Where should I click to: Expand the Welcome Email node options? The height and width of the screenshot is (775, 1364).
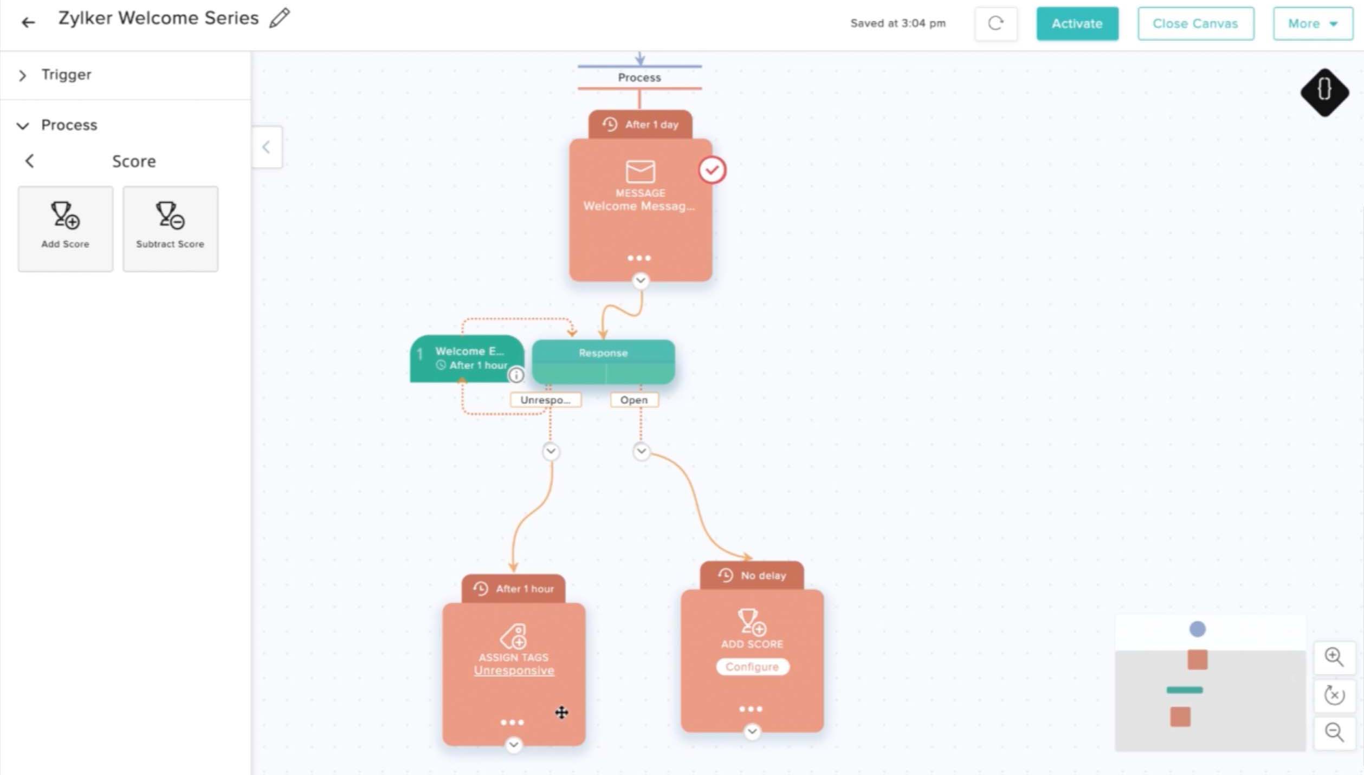pyautogui.click(x=517, y=375)
